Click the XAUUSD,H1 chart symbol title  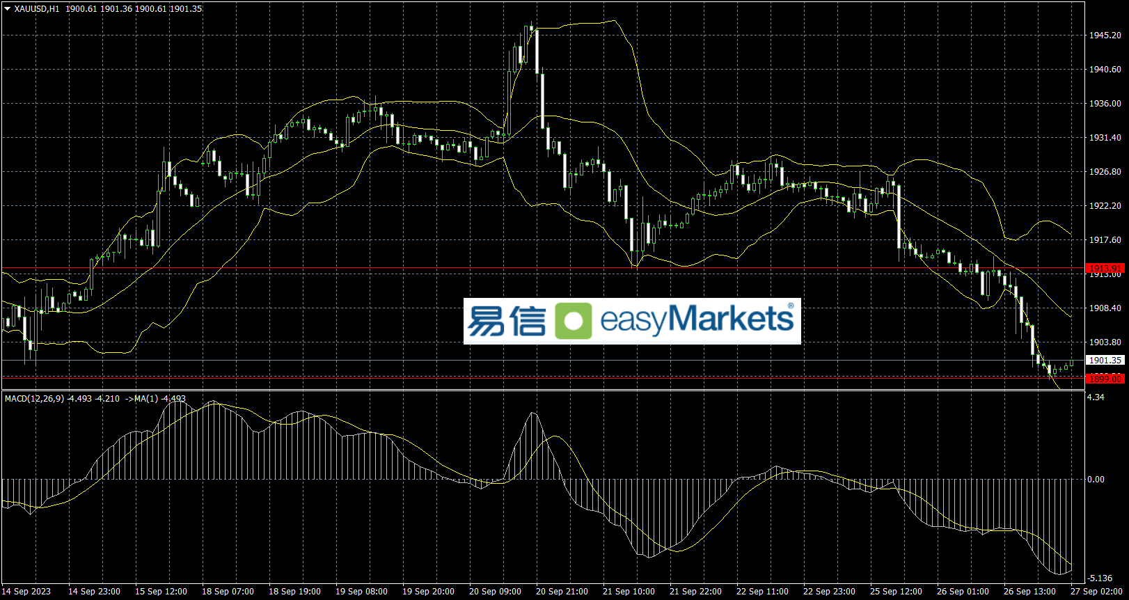(x=37, y=9)
